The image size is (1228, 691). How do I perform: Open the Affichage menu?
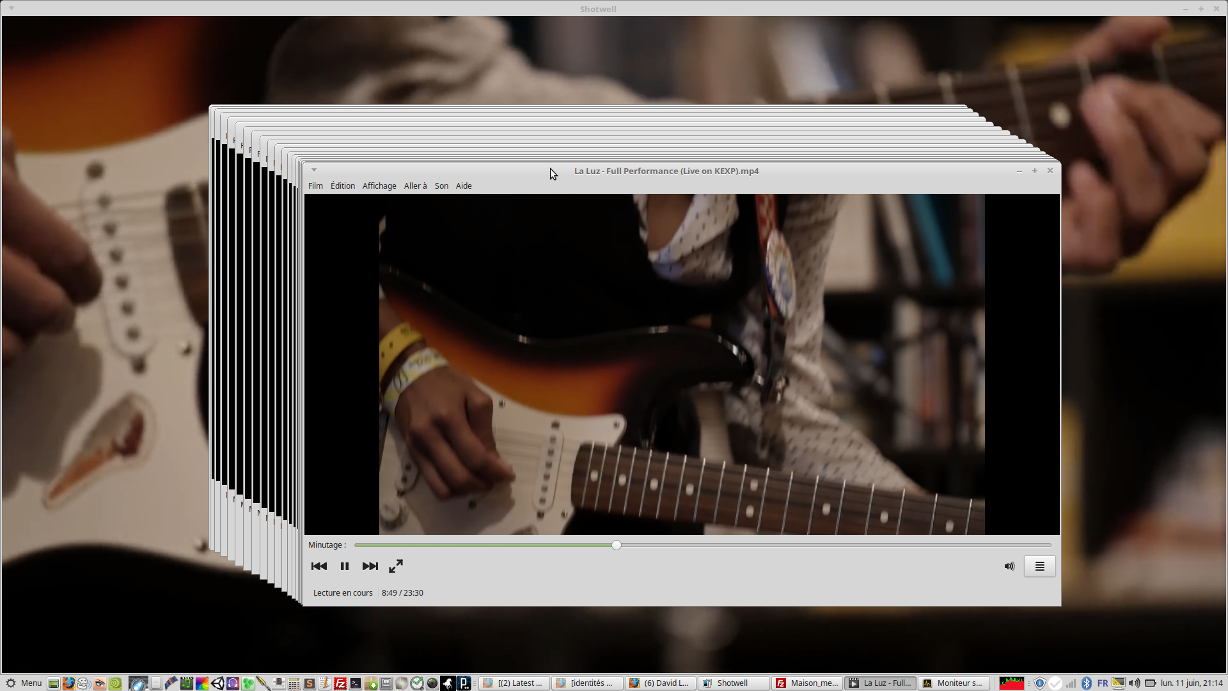pos(379,186)
